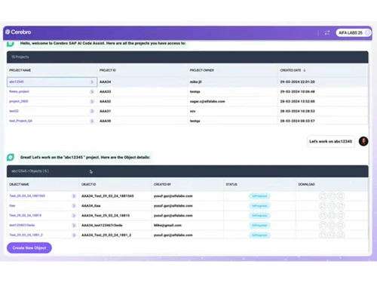Expand the Test_29_03_24_1881_2 object chevron
The width and height of the screenshot is (377, 283).
[x=74, y=235]
